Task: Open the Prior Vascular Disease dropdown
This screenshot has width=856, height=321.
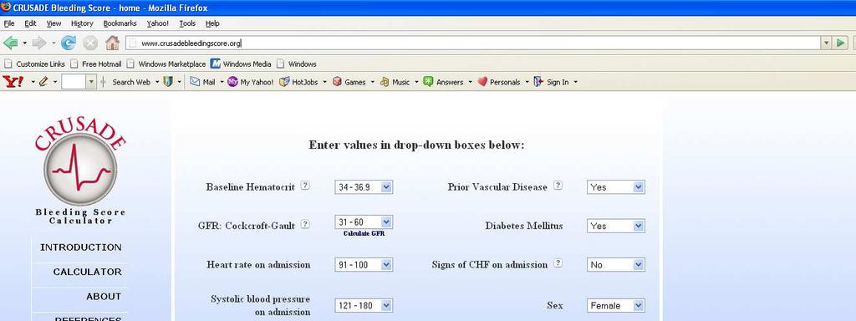Action: pos(616,187)
